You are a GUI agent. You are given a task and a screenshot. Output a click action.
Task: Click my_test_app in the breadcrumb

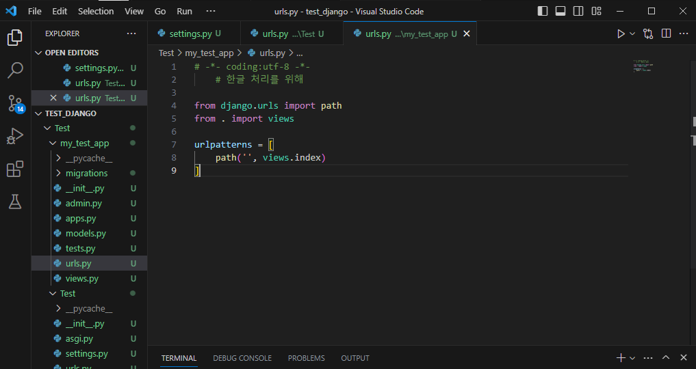[x=209, y=53]
